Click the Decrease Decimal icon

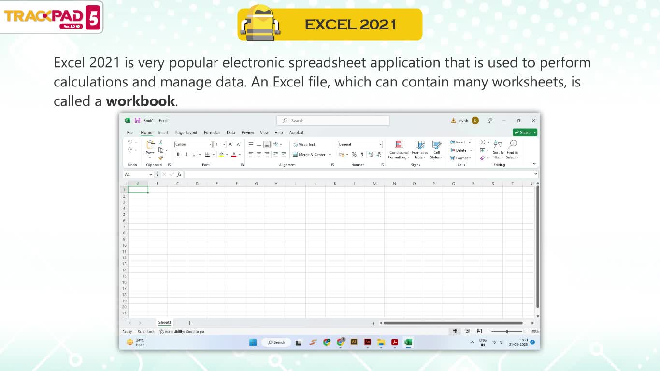[379, 155]
